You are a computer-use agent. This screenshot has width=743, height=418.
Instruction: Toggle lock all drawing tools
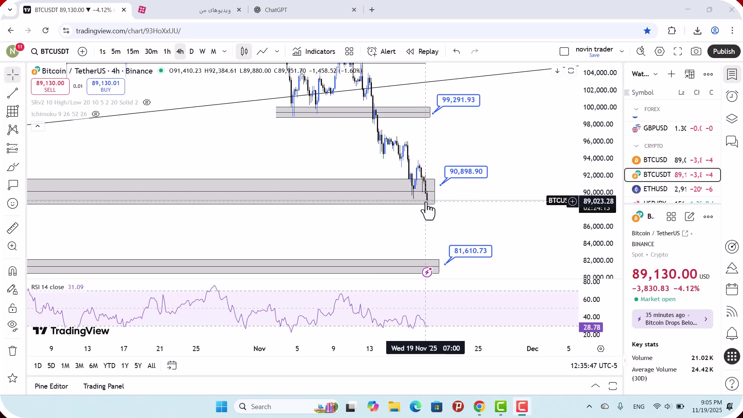pos(13,308)
